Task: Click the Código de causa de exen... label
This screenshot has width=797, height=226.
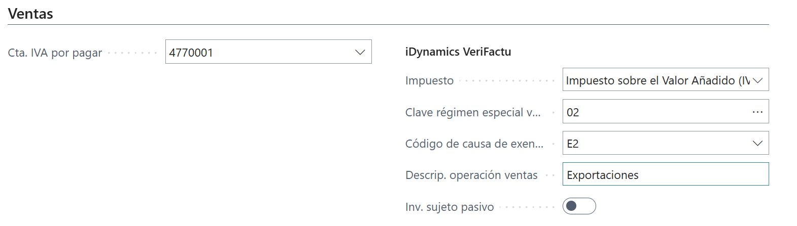Action: [x=474, y=144]
